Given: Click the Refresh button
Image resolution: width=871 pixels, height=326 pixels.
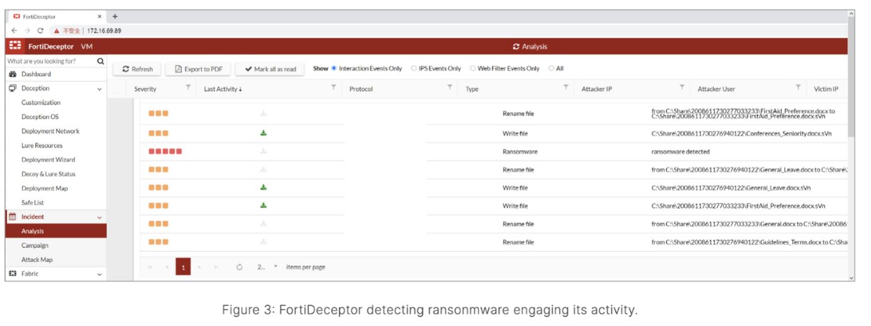Looking at the screenshot, I should (137, 69).
